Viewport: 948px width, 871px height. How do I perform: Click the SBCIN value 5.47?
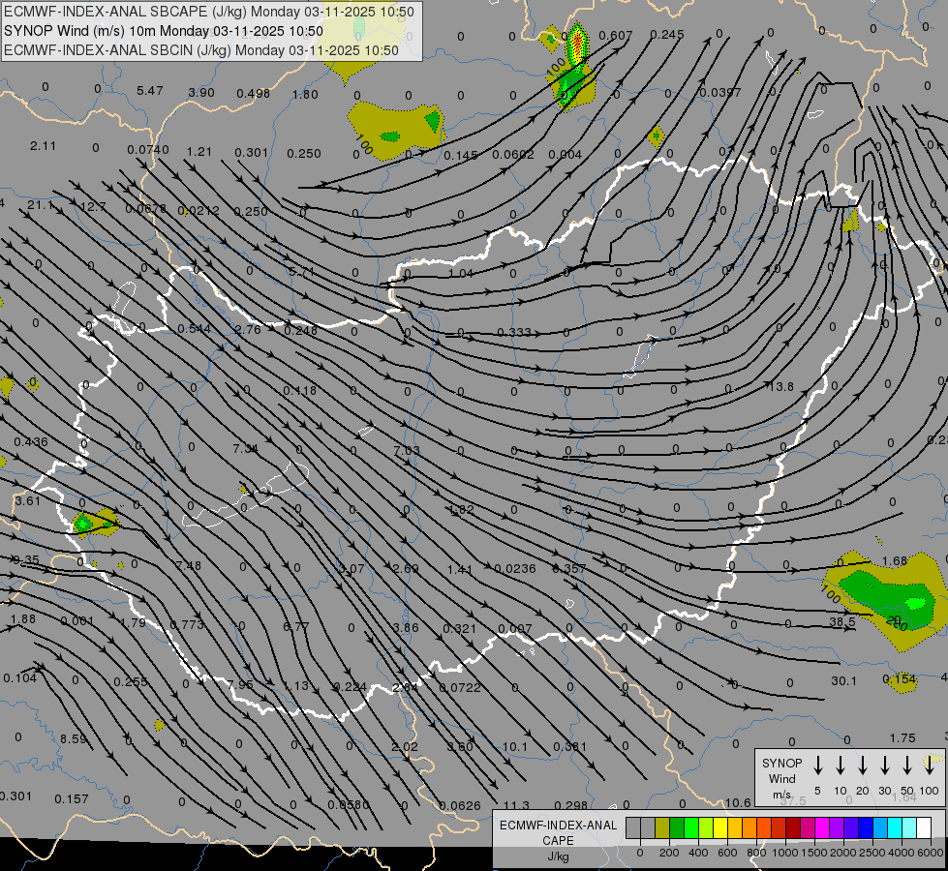pyautogui.click(x=150, y=91)
